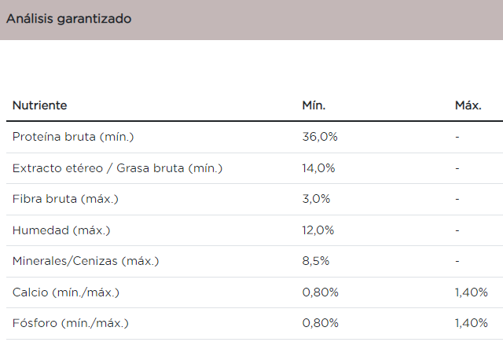Click the Calcio maximum value 1,40%

tap(471, 292)
